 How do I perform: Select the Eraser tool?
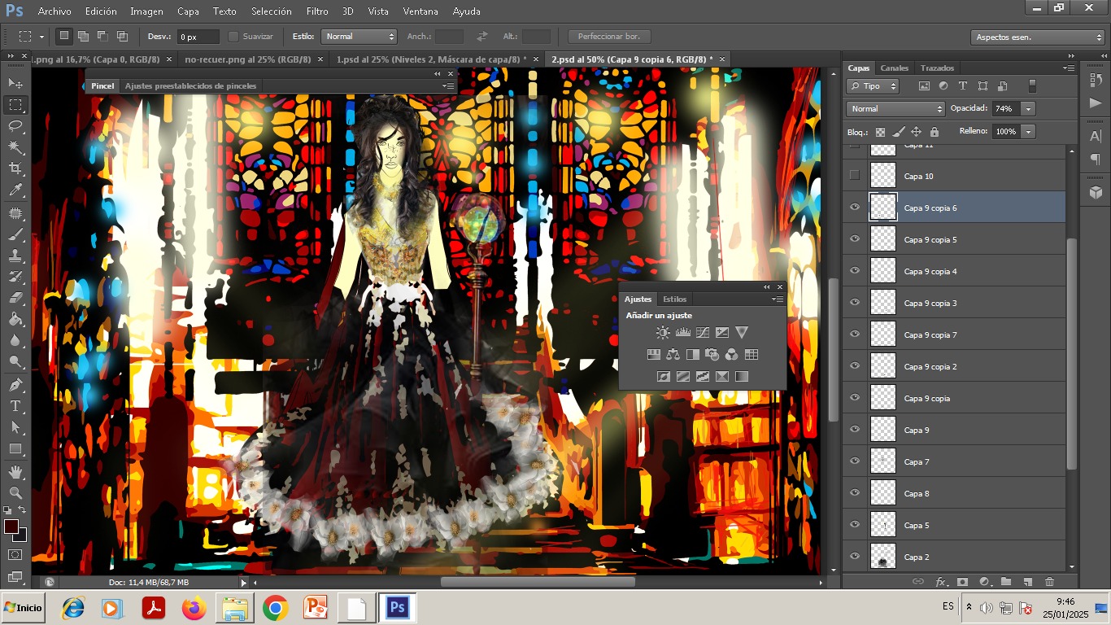pyautogui.click(x=15, y=298)
